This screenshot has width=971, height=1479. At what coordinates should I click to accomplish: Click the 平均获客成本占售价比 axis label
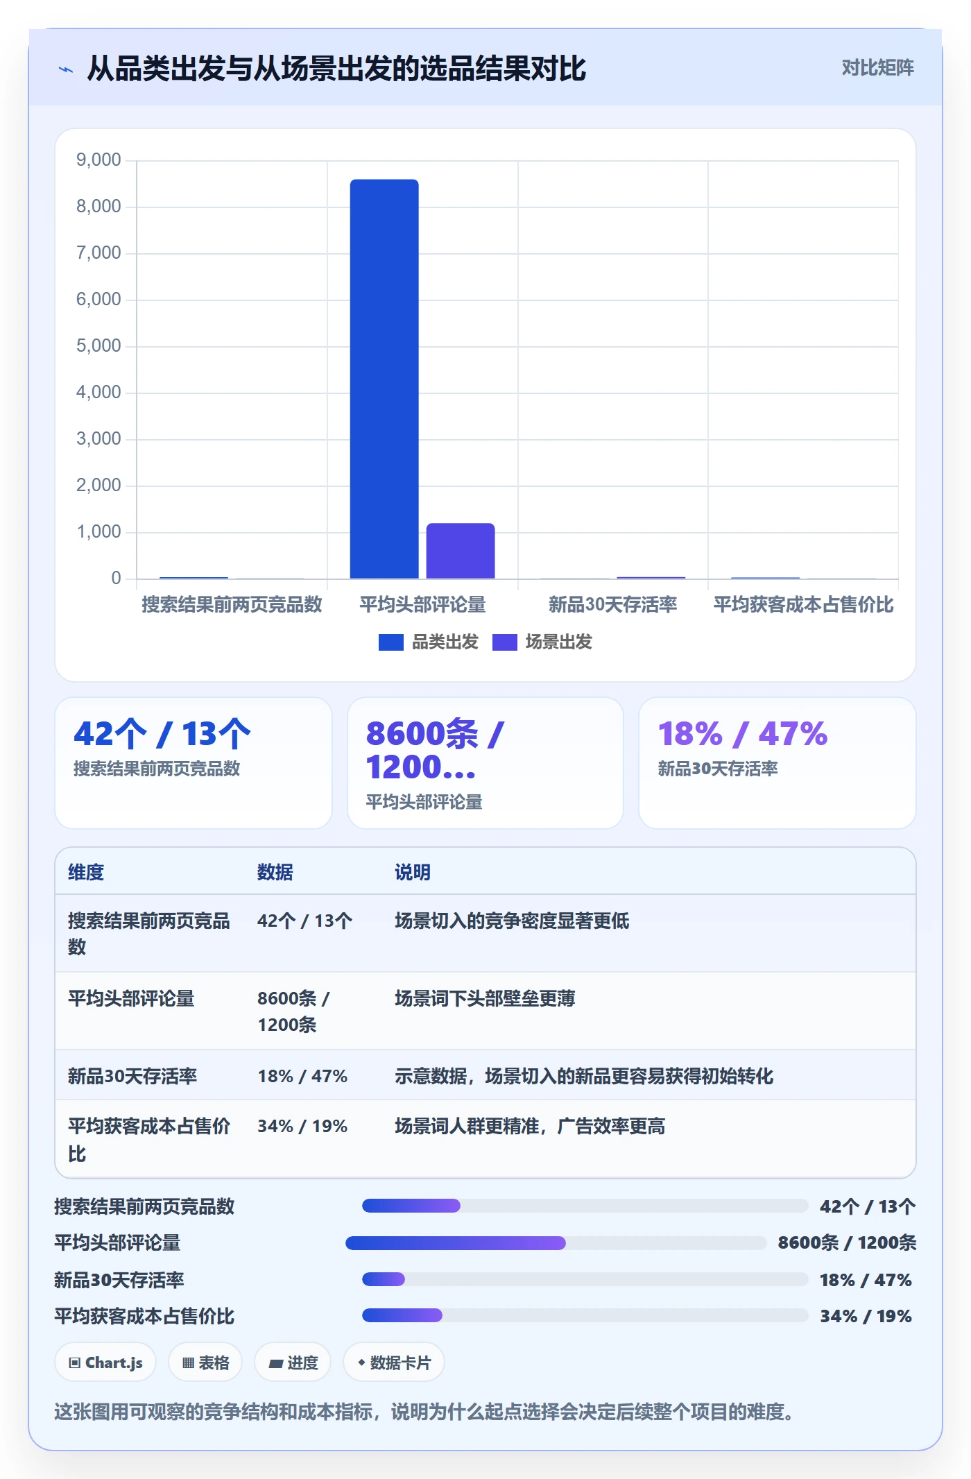click(803, 604)
